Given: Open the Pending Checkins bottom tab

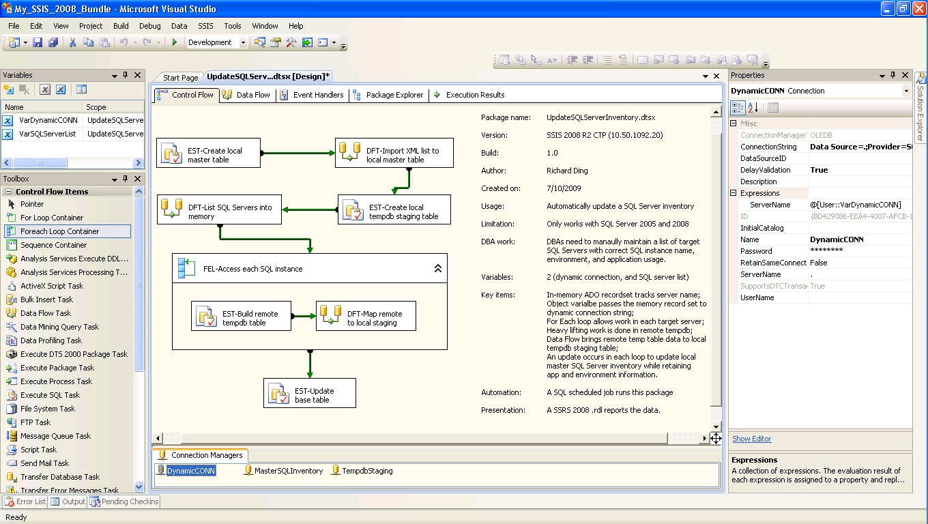Looking at the screenshot, I should click(124, 501).
